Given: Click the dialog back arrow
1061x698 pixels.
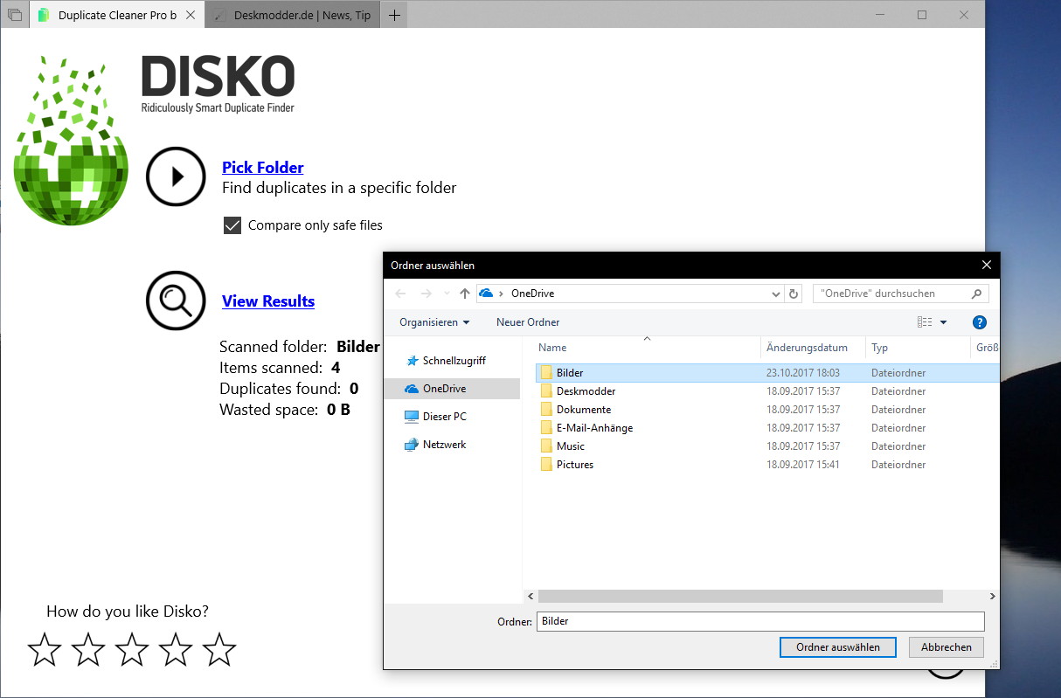Looking at the screenshot, I should (400, 294).
